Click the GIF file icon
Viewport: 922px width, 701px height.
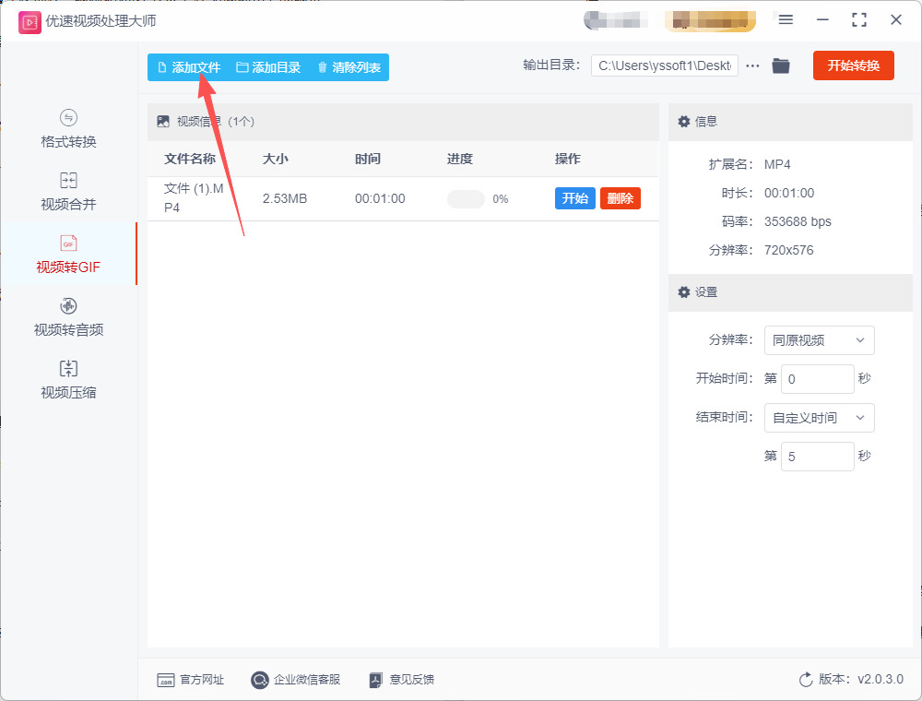point(68,243)
